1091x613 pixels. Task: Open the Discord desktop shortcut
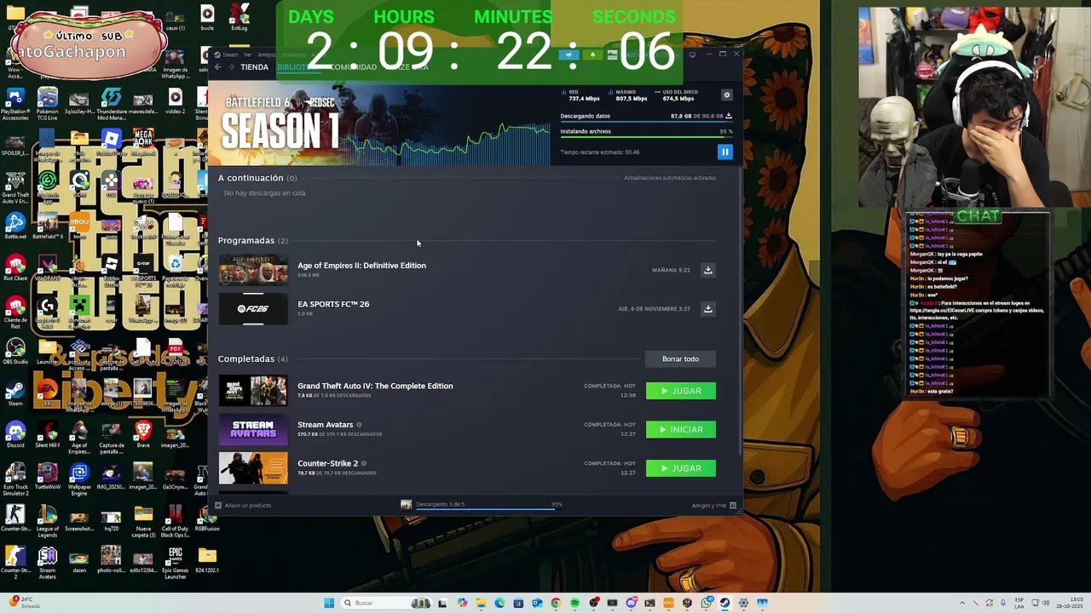click(x=15, y=436)
